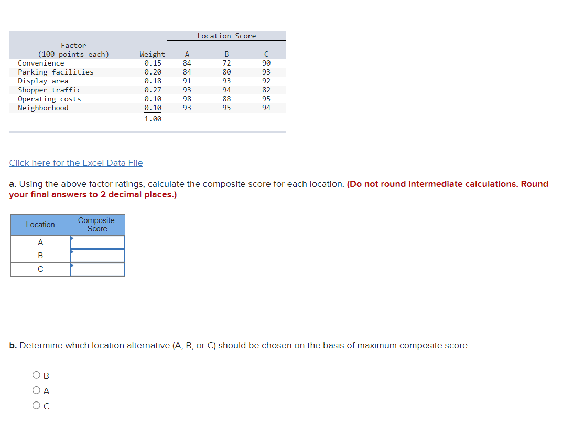Open the Excel Data File link
Screen dimensions: 584x434
coord(75,163)
